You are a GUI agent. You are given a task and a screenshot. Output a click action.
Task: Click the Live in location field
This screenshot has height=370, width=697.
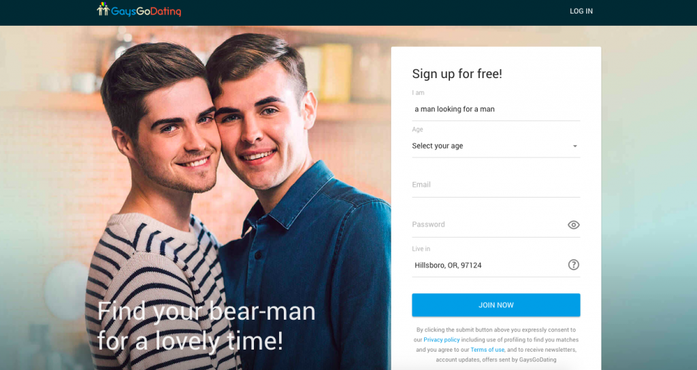click(489, 265)
